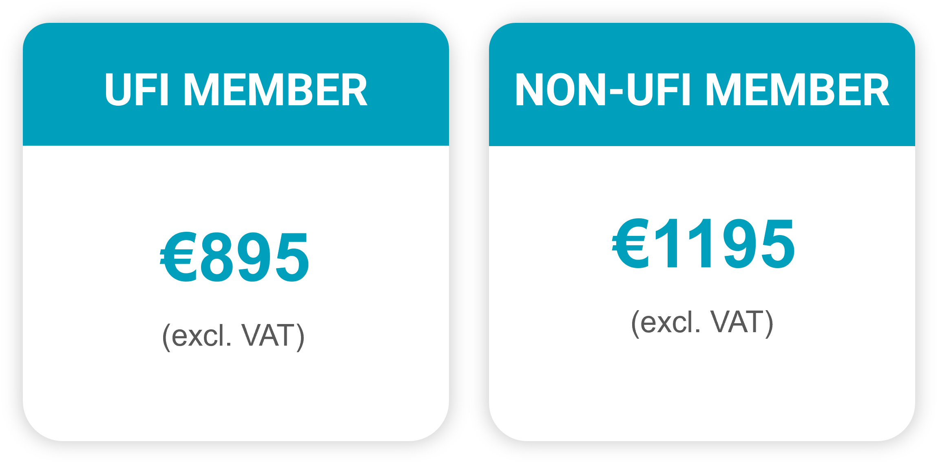The width and height of the screenshot is (938, 464).
Task: Click the word UFI in the left card header
Action: click(x=137, y=90)
